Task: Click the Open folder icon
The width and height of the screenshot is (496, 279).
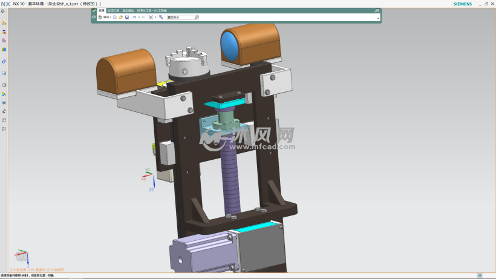Action: click(x=121, y=17)
